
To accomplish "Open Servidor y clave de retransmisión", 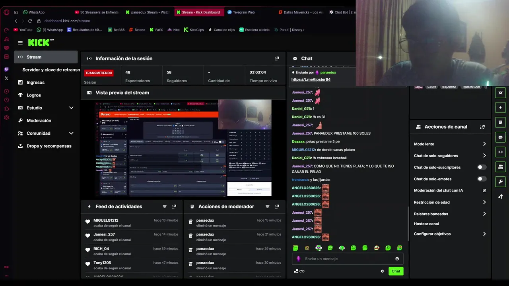I will coord(51,70).
